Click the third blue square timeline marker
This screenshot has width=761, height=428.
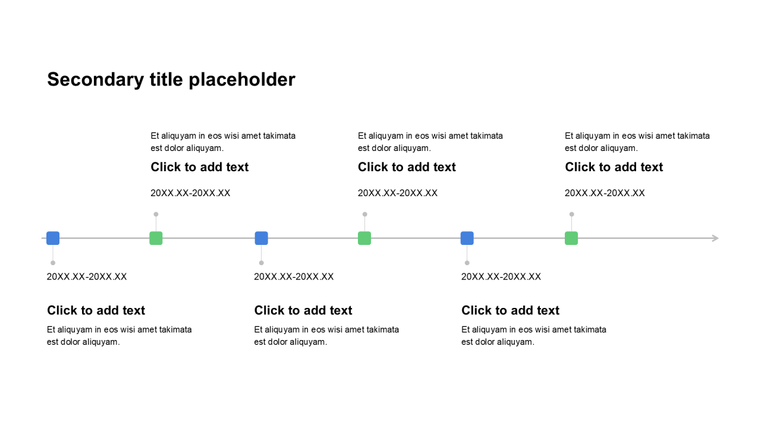(467, 238)
